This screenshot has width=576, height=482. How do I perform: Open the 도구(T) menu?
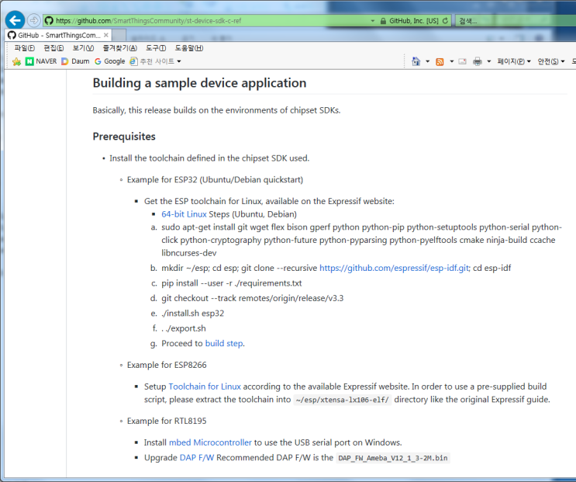156,48
